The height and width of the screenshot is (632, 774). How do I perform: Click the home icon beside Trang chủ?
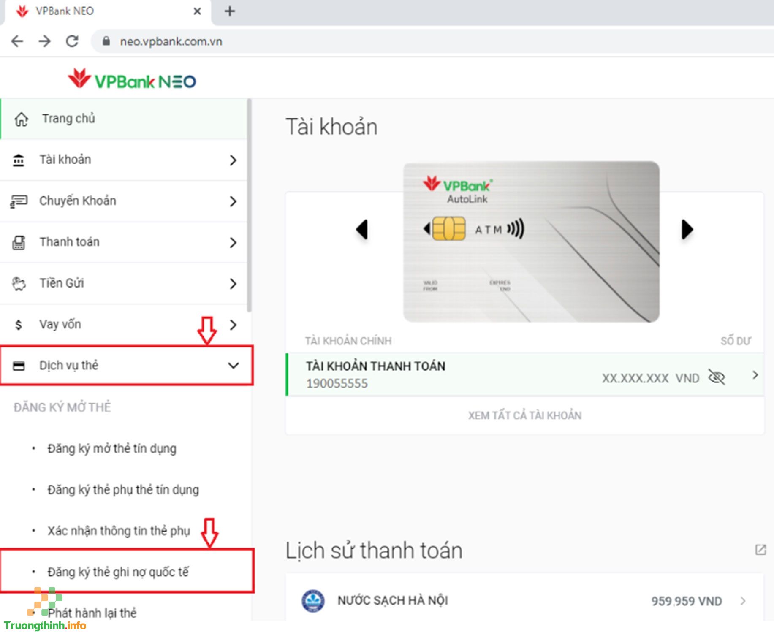pos(21,119)
